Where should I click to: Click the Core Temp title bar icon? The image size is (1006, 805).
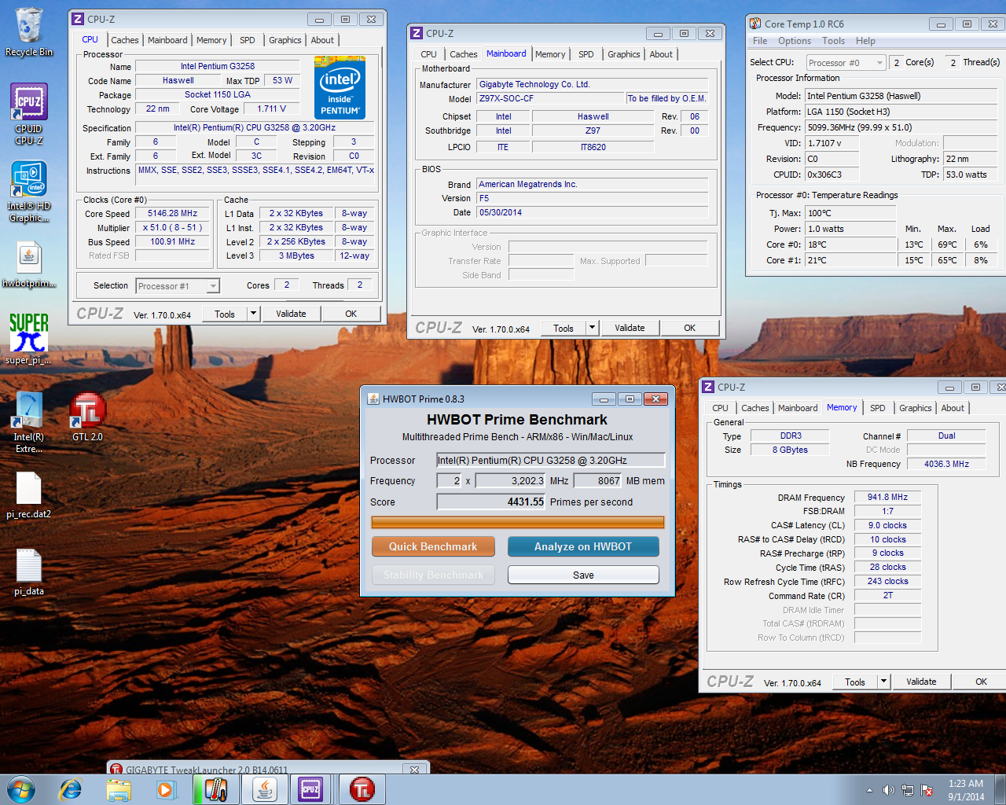755,24
